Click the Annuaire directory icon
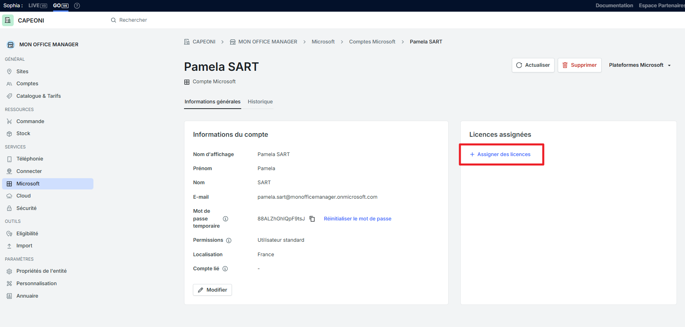The width and height of the screenshot is (685, 327). pyautogui.click(x=9, y=296)
